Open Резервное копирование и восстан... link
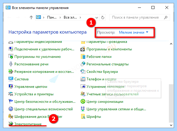The image size is (177, 131). point(44,72)
